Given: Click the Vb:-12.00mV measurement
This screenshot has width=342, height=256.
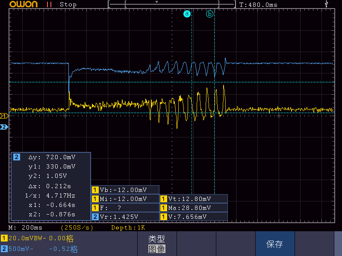Looking at the screenshot, I should tap(125, 190).
